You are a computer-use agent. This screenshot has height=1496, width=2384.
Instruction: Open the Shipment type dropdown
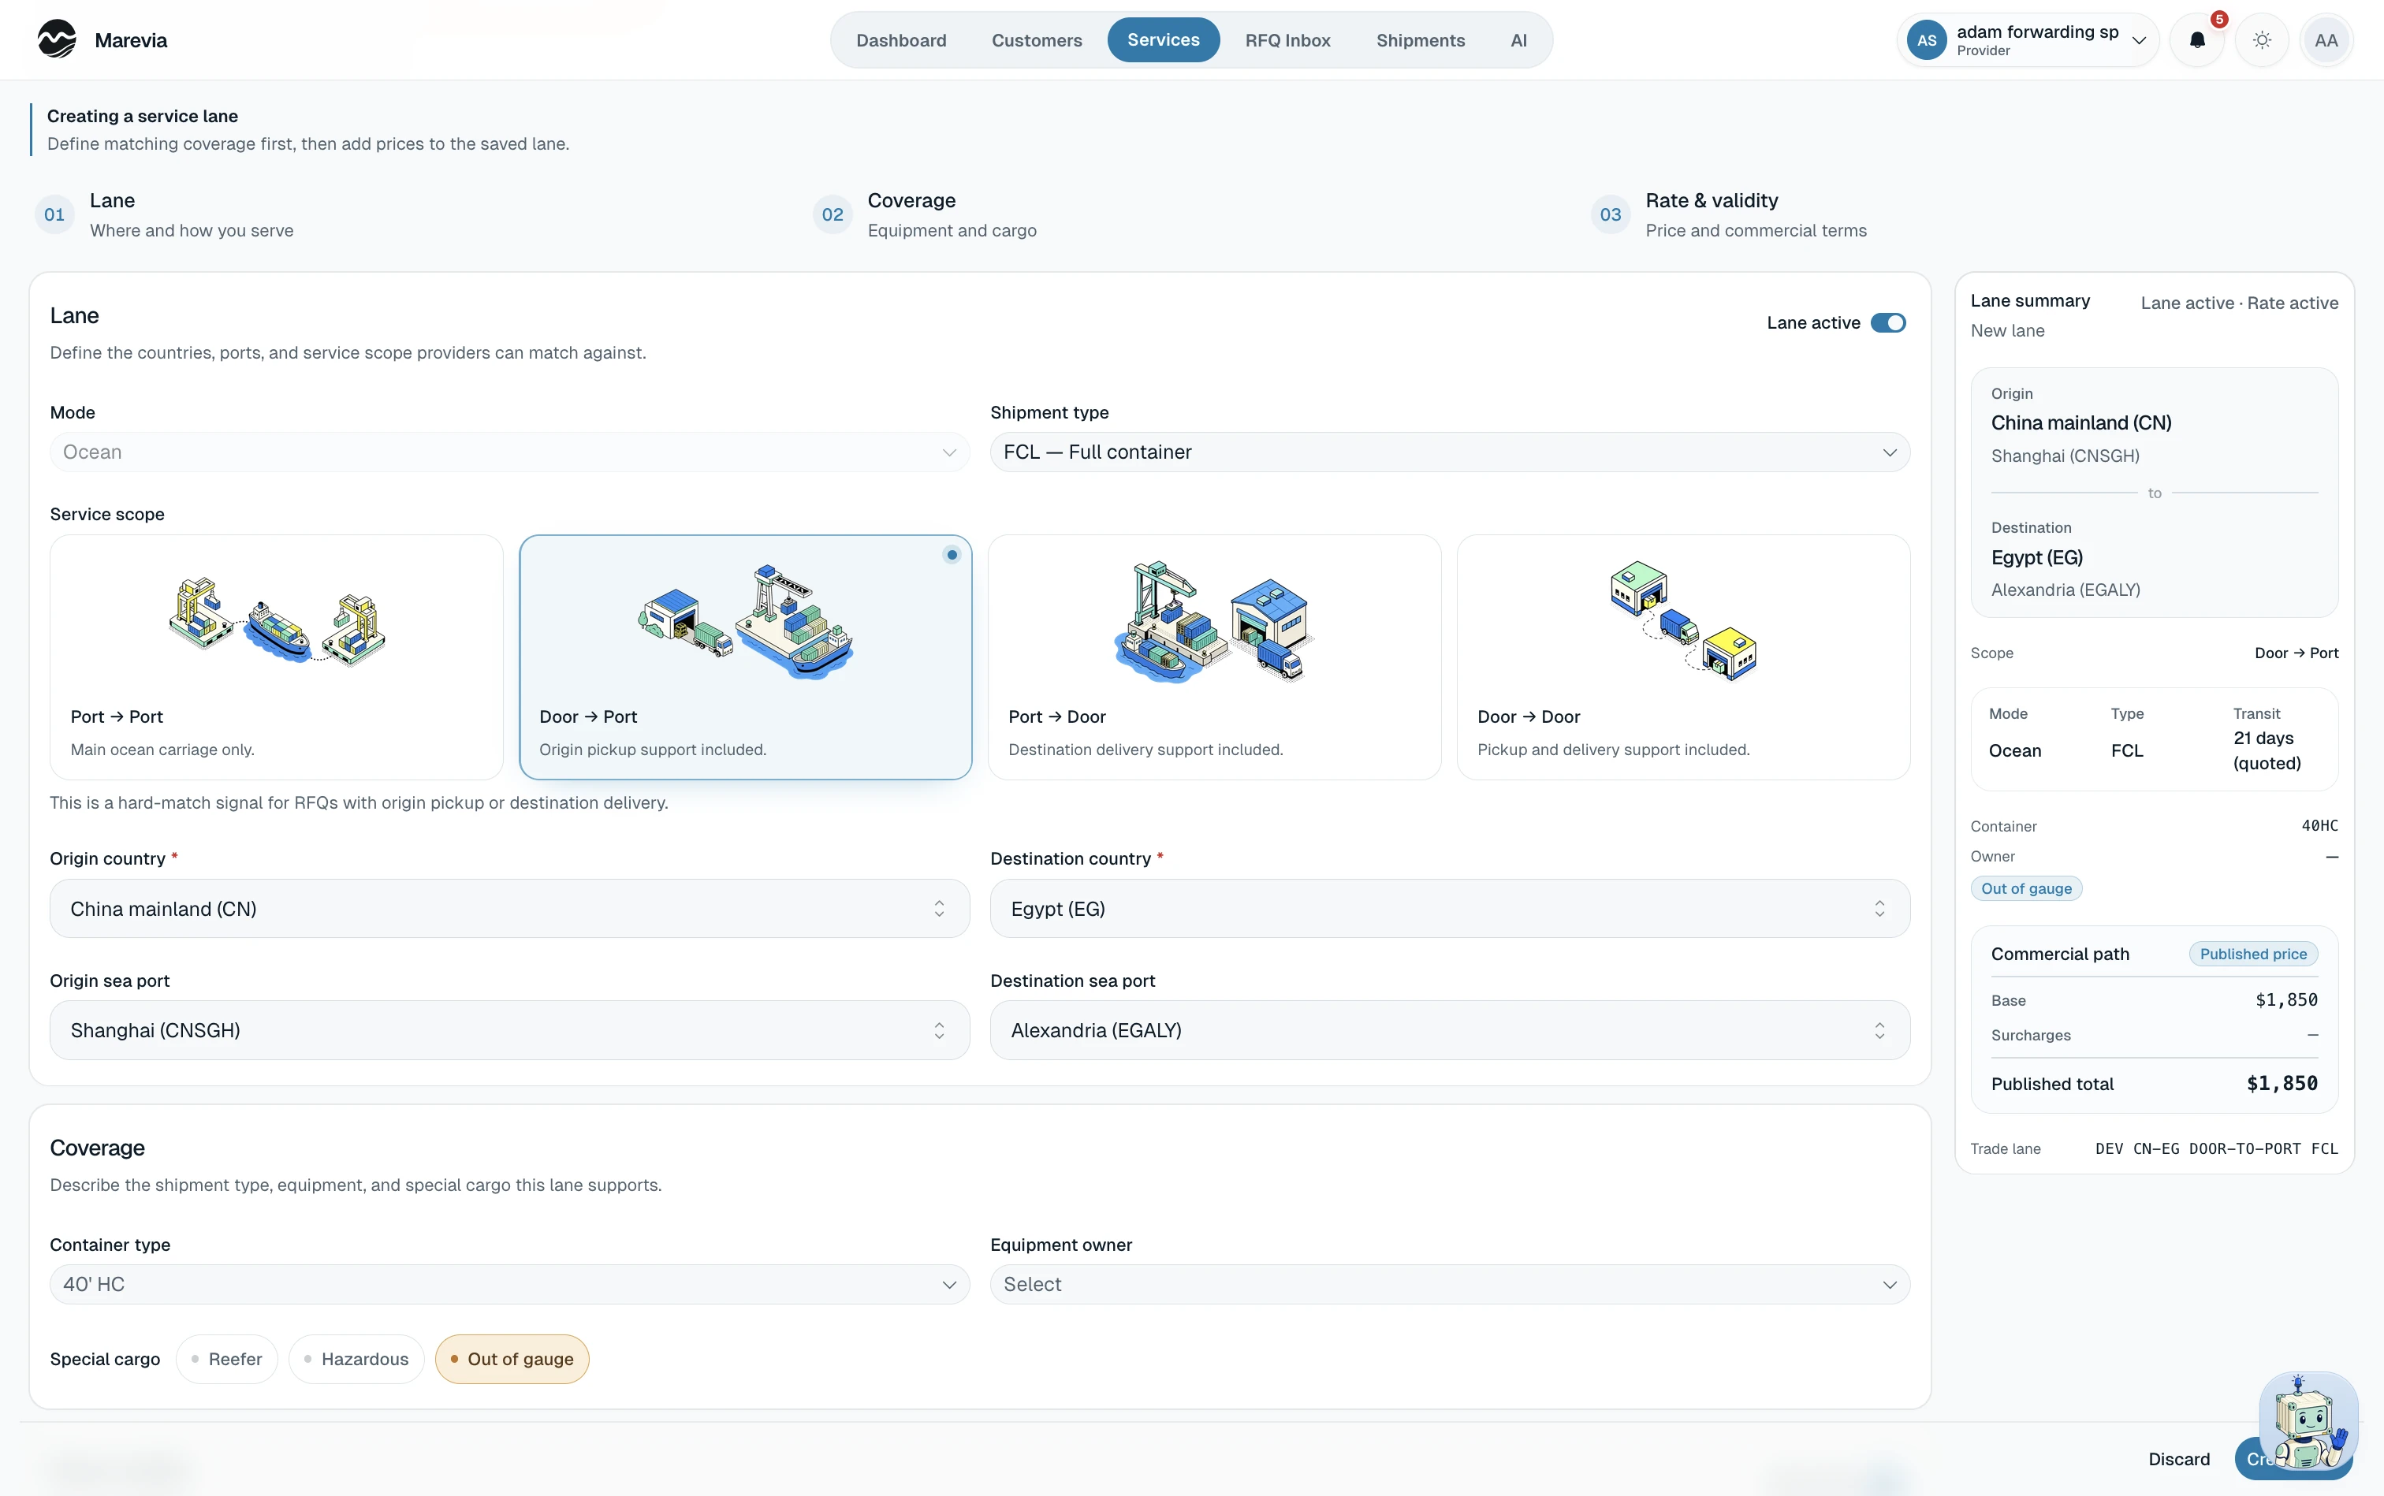tap(1450, 452)
